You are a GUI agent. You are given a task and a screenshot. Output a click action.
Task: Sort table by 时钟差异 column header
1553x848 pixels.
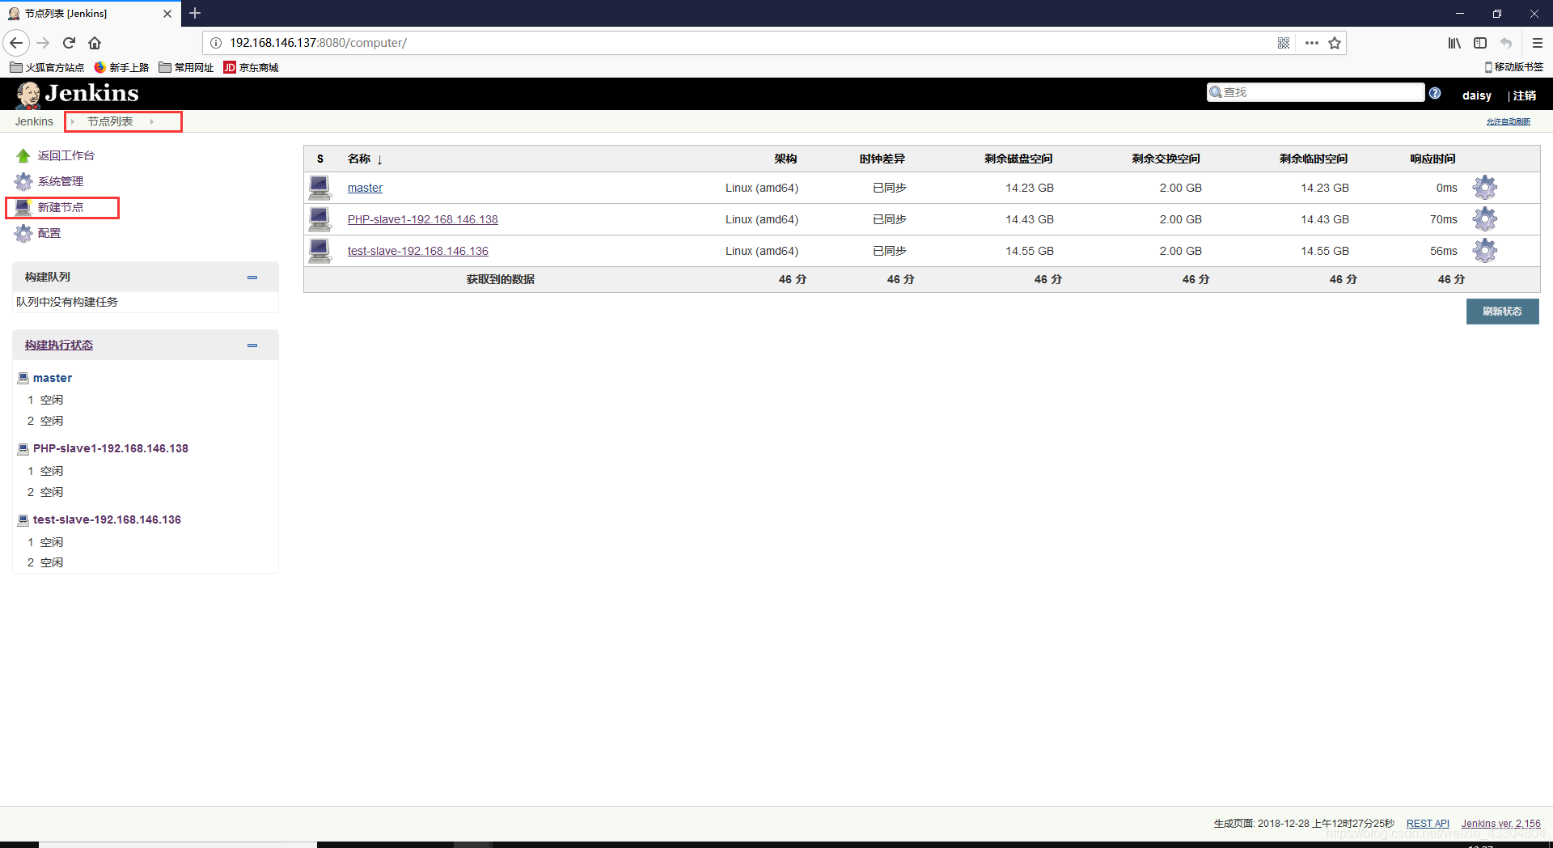point(882,159)
